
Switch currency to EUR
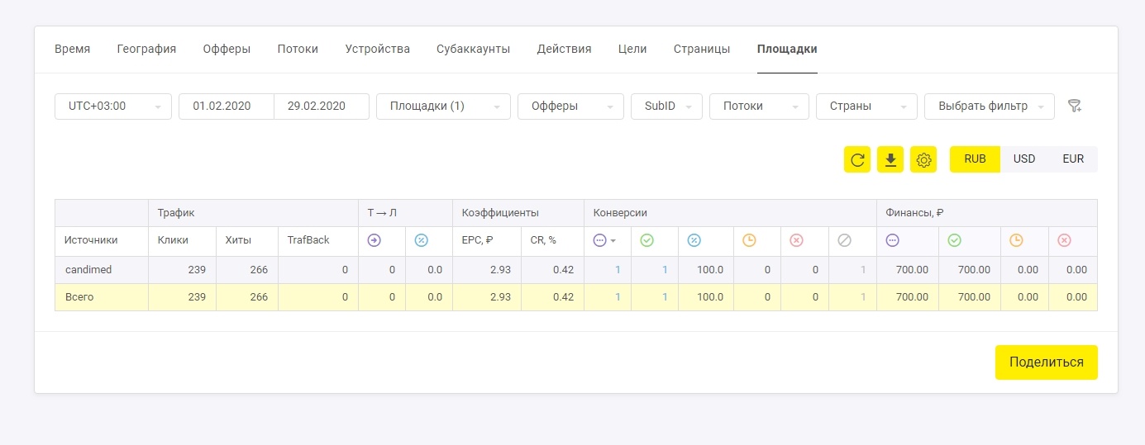[1073, 159]
